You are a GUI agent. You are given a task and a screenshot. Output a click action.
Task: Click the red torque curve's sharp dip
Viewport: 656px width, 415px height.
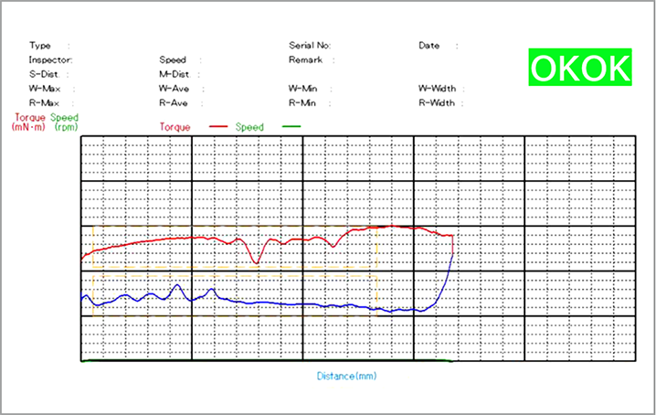[257, 262]
